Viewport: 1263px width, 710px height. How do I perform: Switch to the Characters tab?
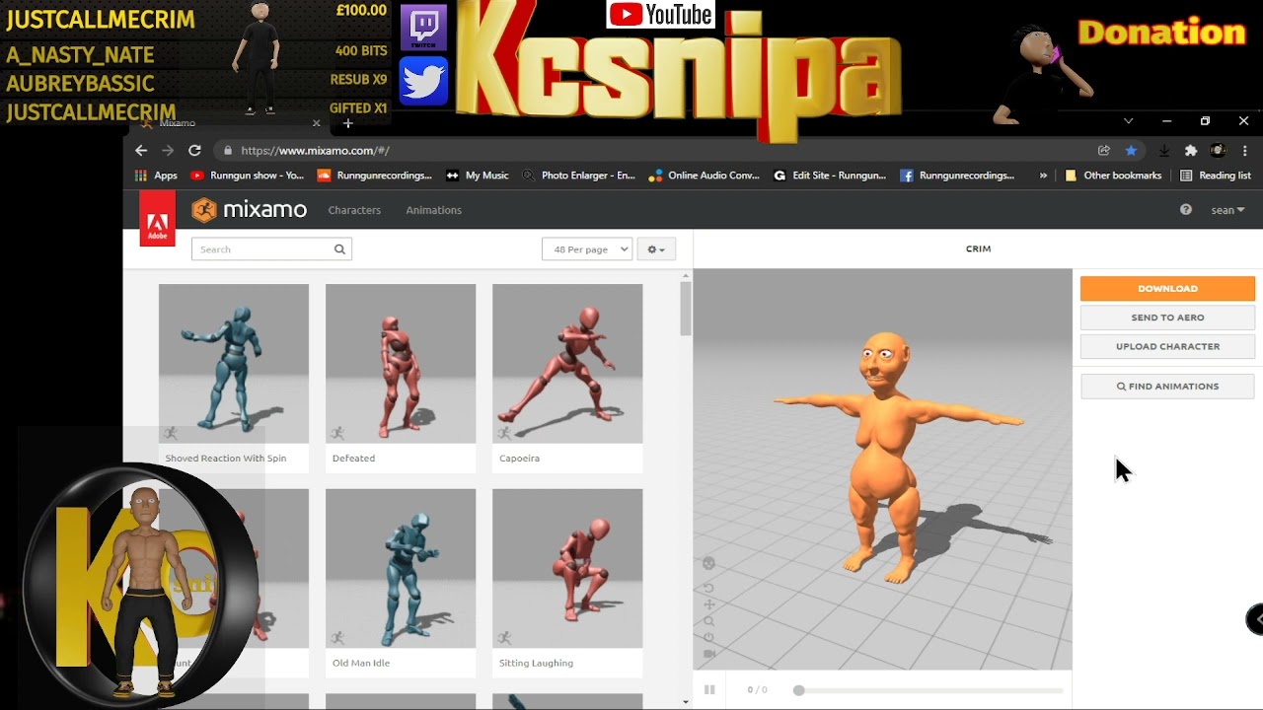click(354, 210)
